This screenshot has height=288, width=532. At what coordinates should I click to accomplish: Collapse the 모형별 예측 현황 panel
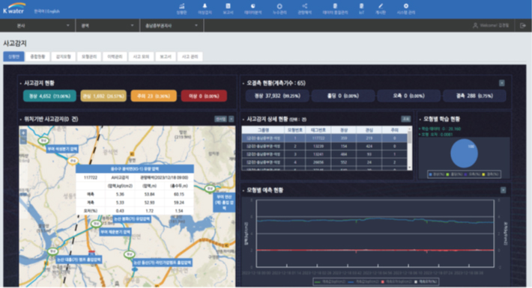pos(504,190)
